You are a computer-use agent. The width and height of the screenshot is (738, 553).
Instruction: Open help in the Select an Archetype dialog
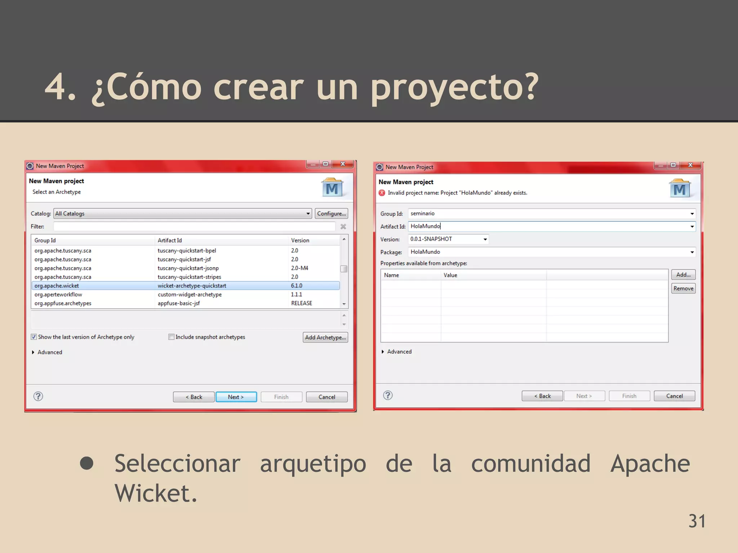tap(38, 396)
